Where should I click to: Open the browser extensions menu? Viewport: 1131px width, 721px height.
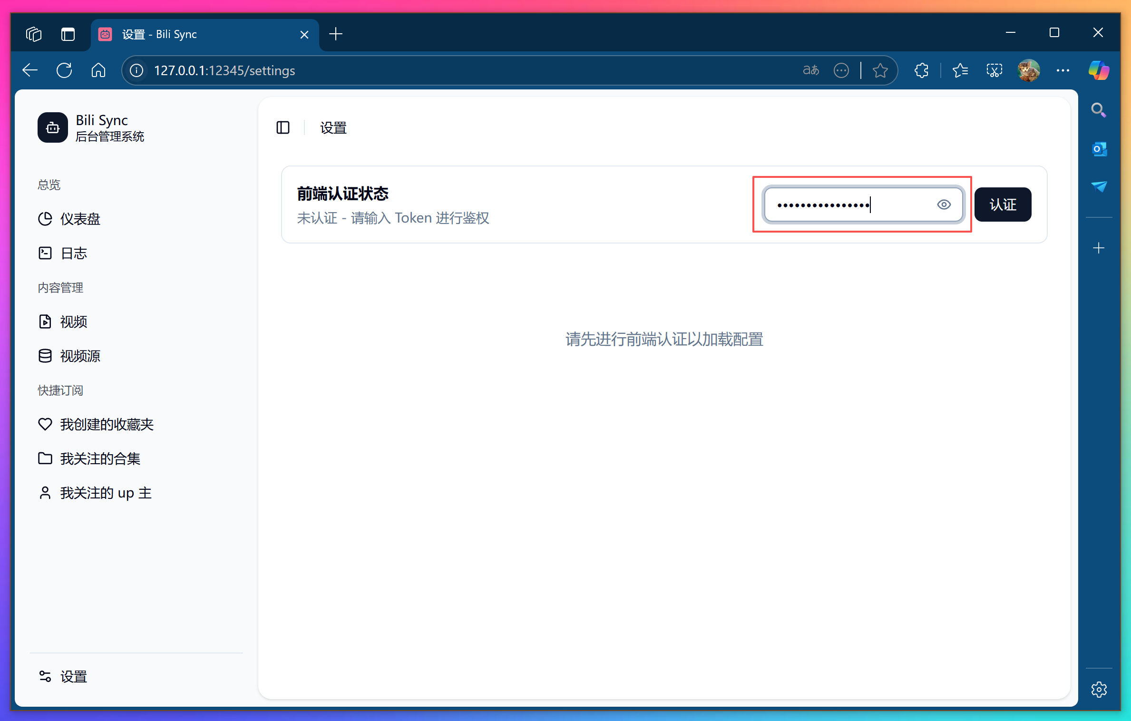click(921, 70)
